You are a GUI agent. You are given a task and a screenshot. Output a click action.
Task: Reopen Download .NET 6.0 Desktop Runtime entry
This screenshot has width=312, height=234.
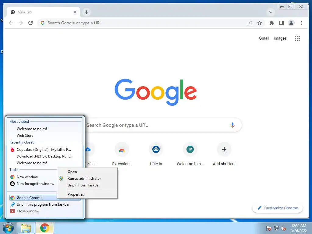pos(45,156)
